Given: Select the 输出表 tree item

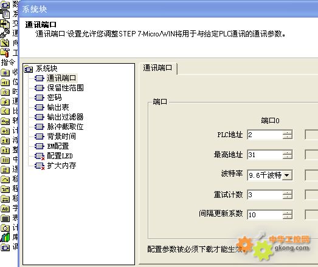Looking at the screenshot, I should pos(58,107).
